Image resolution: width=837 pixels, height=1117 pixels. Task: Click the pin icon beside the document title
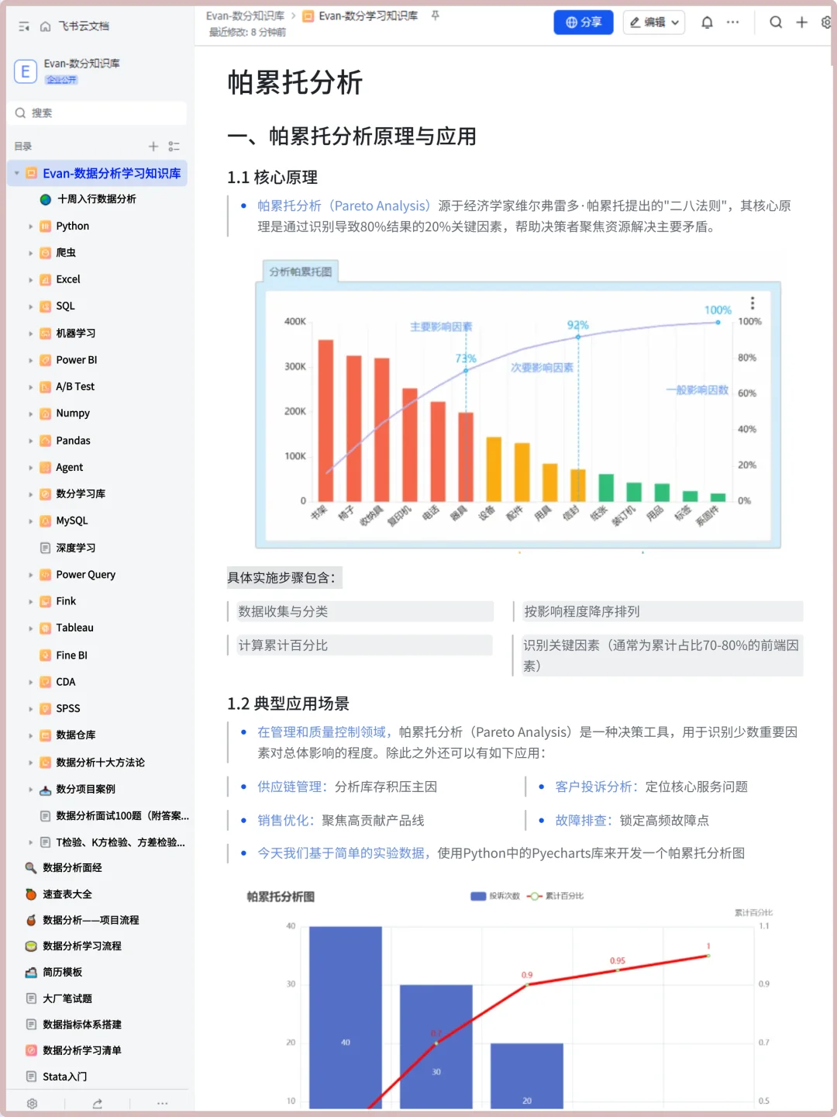coord(436,16)
